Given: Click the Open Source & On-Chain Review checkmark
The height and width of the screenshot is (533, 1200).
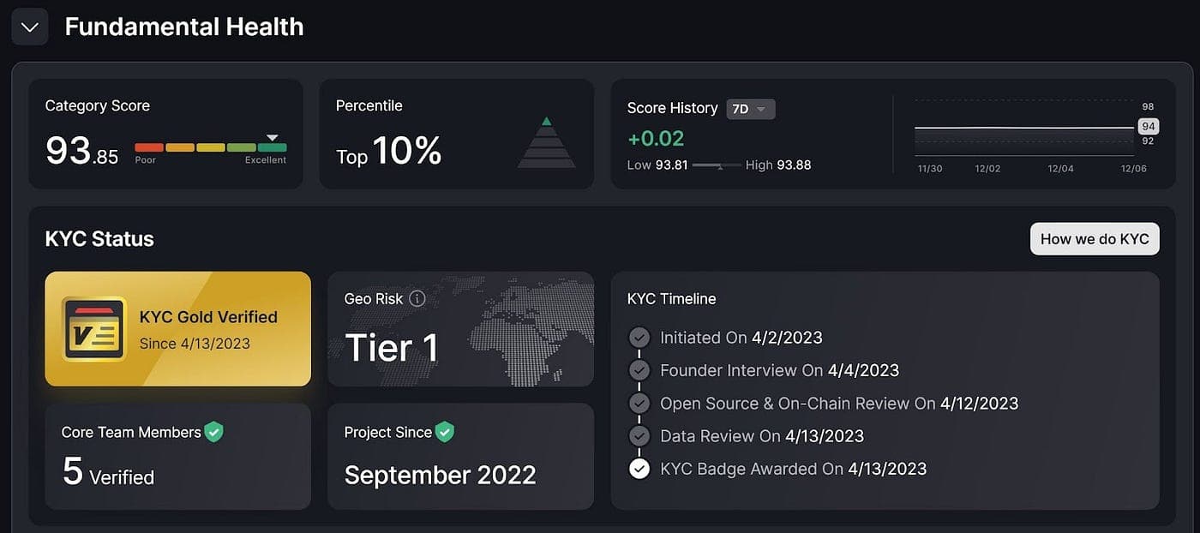Looking at the screenshot, I should click(x=639, y=403).
